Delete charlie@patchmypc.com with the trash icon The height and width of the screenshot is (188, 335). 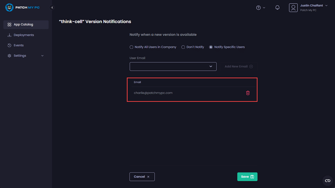pyautogui.click(x=248, y=93)
